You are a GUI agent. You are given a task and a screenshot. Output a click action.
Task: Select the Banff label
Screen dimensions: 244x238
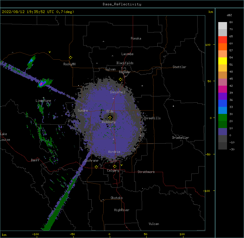[x=35, y=160]
